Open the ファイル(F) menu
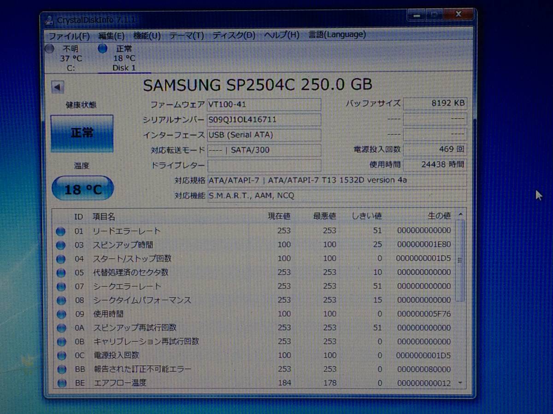This screenshot has width=553, height=414. coord(69,36)
